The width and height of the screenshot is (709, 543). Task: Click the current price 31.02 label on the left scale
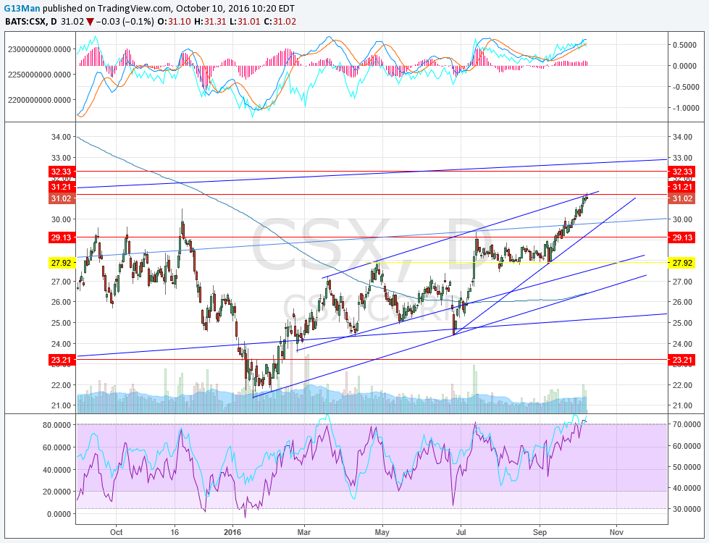(62, 198)
